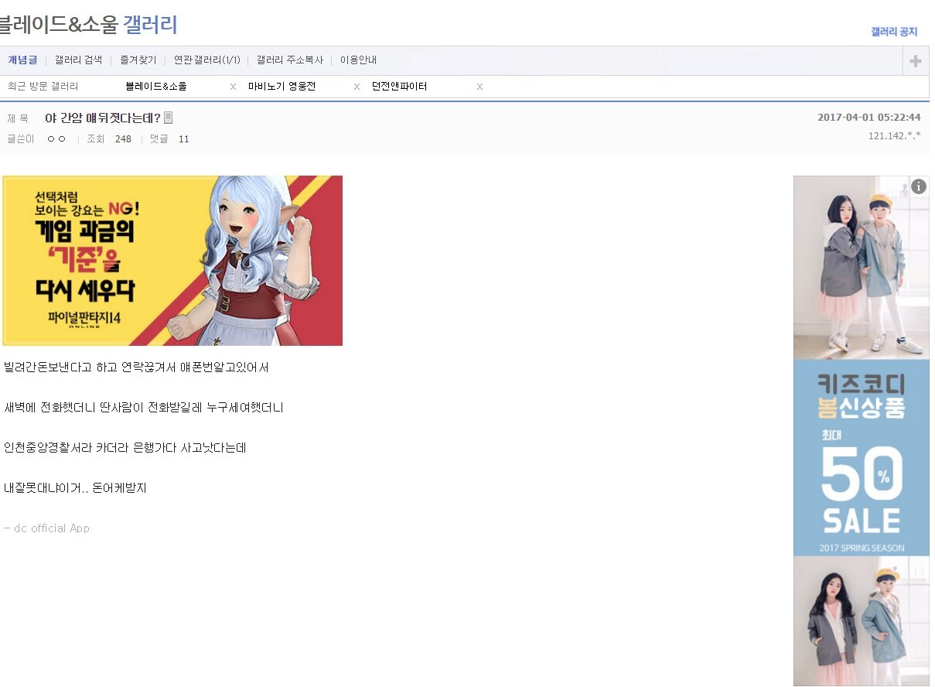
Task: Click the line starting 빌려간돈보낸다고
Action: tap(136, 367)
